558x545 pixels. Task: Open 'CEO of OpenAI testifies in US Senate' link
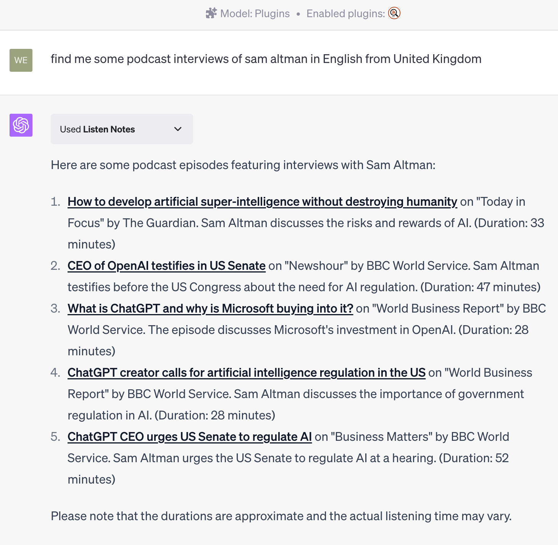pos(166,266)
